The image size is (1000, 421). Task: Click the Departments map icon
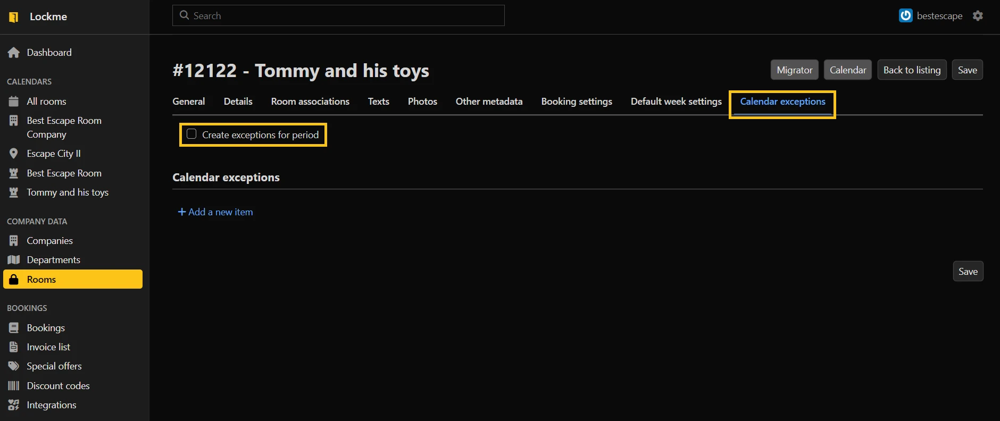[x=14, y=260]
